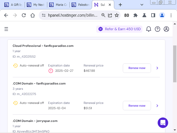Screen dimensions: 177x133
Task: Renew fanficparadise.com domain now
Action: (137, 106)
